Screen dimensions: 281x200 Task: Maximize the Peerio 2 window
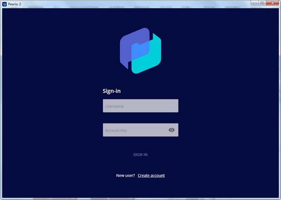click(262, 3)
